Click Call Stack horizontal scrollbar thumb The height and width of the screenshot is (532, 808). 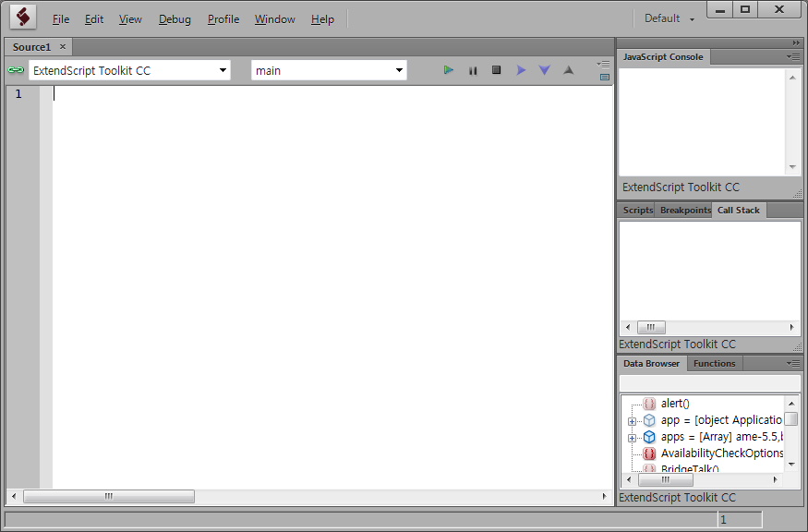pyautogui.click(x=651, y=327)
